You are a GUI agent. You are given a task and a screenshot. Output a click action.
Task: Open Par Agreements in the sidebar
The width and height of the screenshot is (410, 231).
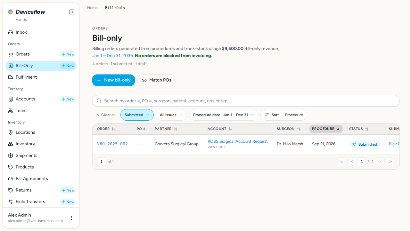[41, 179]
